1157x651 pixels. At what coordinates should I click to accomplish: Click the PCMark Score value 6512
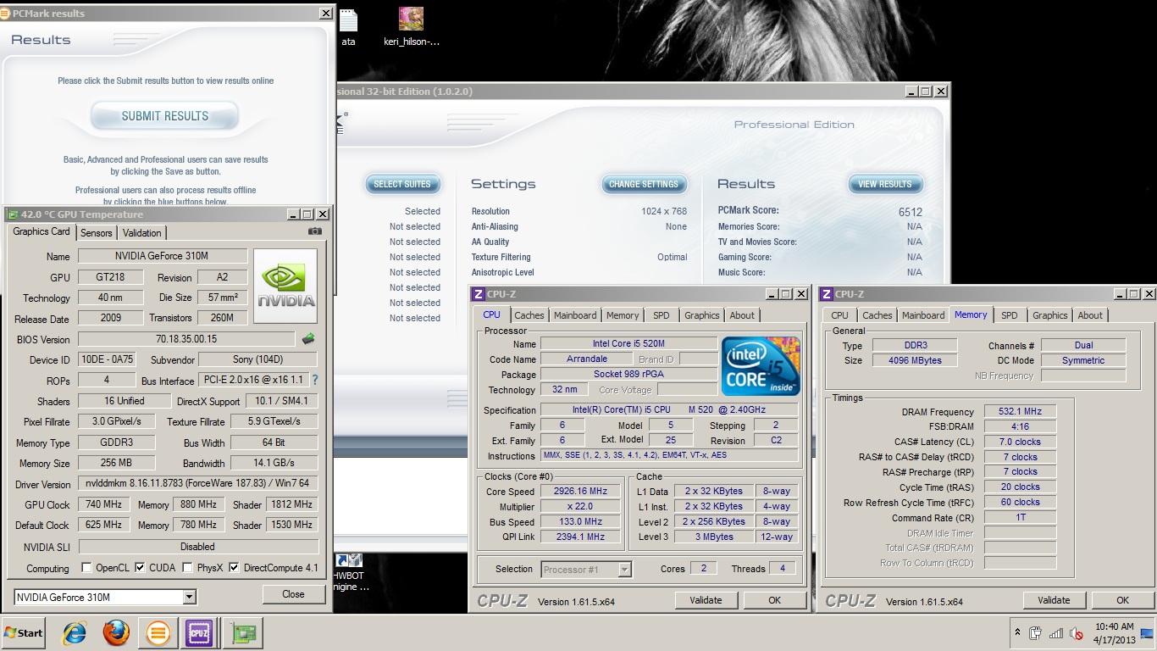[x=911, y=212]
